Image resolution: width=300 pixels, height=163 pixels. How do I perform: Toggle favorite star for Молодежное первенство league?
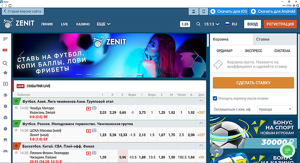[x=16, y=124]
